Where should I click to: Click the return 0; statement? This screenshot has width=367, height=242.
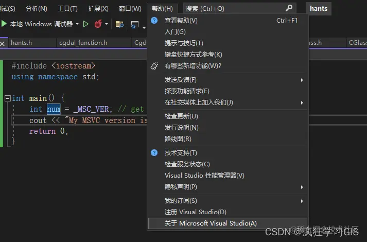(49, 131)
